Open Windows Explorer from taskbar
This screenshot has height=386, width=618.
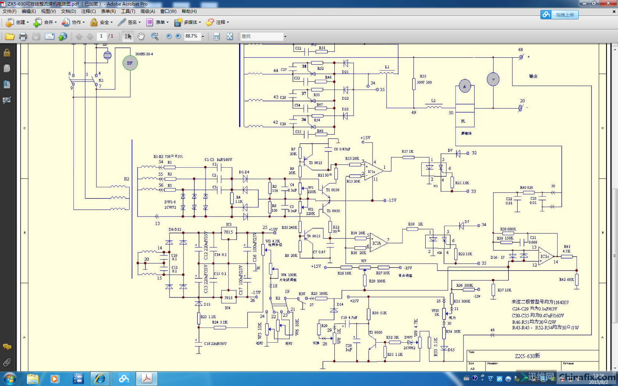[32, 379]
